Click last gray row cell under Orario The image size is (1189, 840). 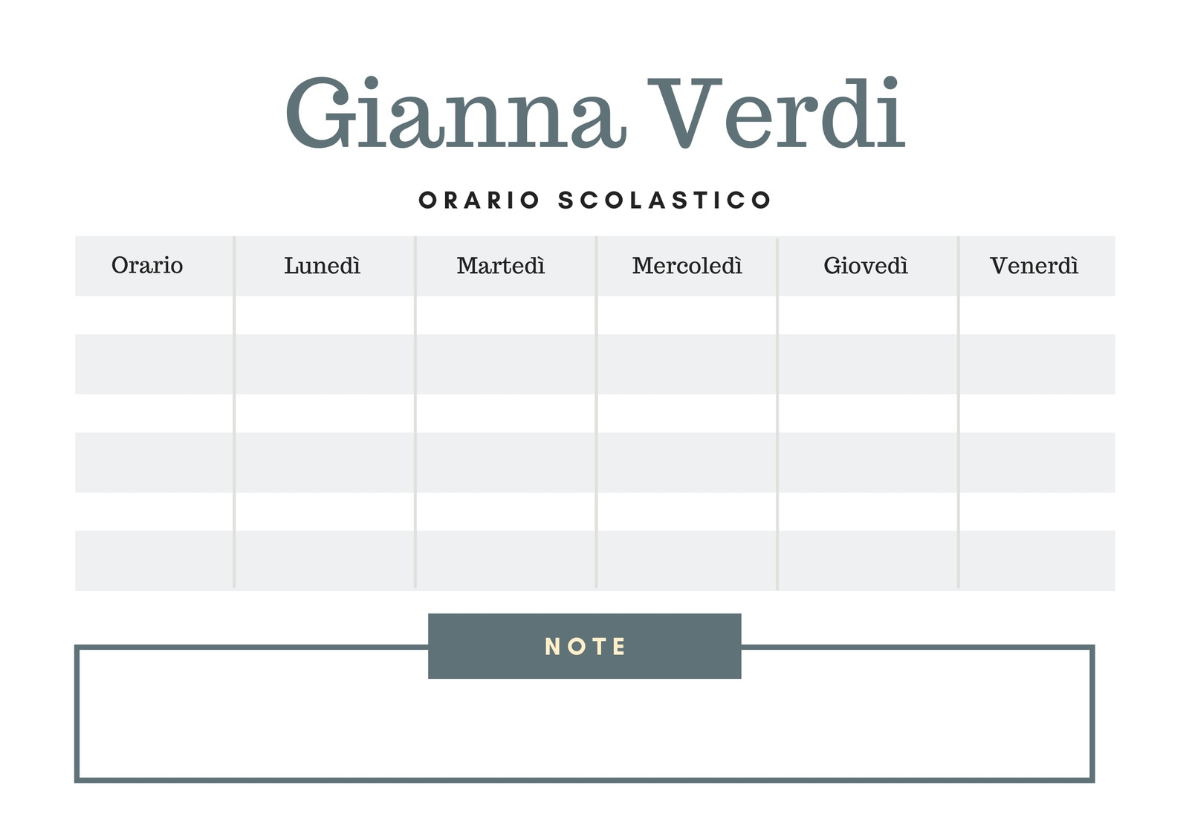pos(154,561)
